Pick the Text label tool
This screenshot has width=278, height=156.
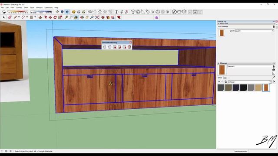[71, 17]
